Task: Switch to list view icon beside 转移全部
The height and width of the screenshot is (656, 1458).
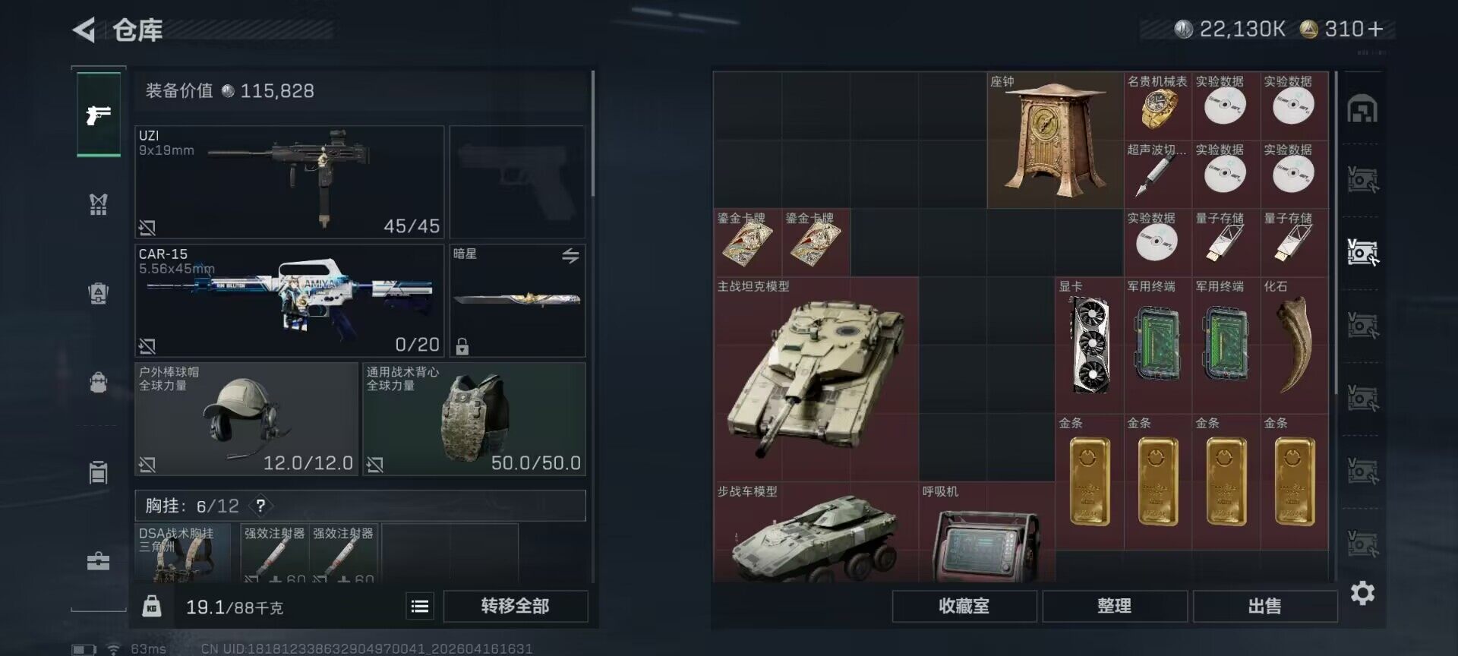Action: tap(420, 606)
